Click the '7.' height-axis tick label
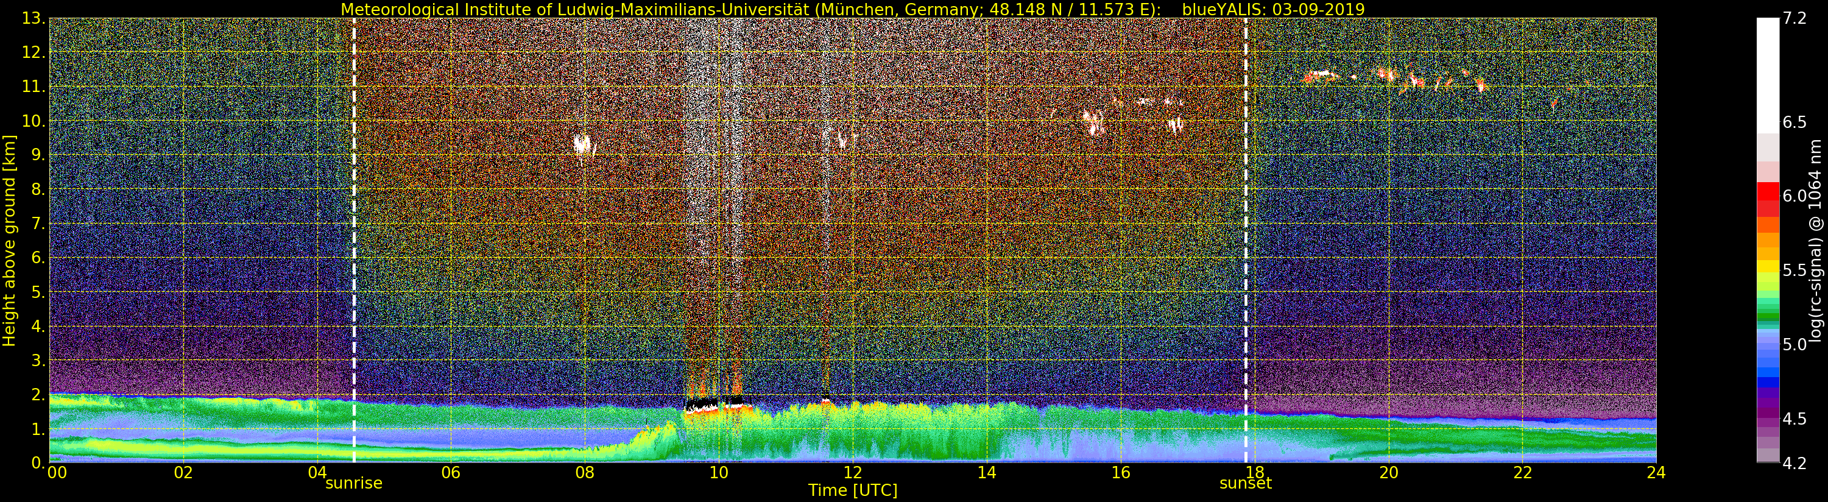This screenshot has height=502, width=1828. pyautogui.click(x=38, y=224)
